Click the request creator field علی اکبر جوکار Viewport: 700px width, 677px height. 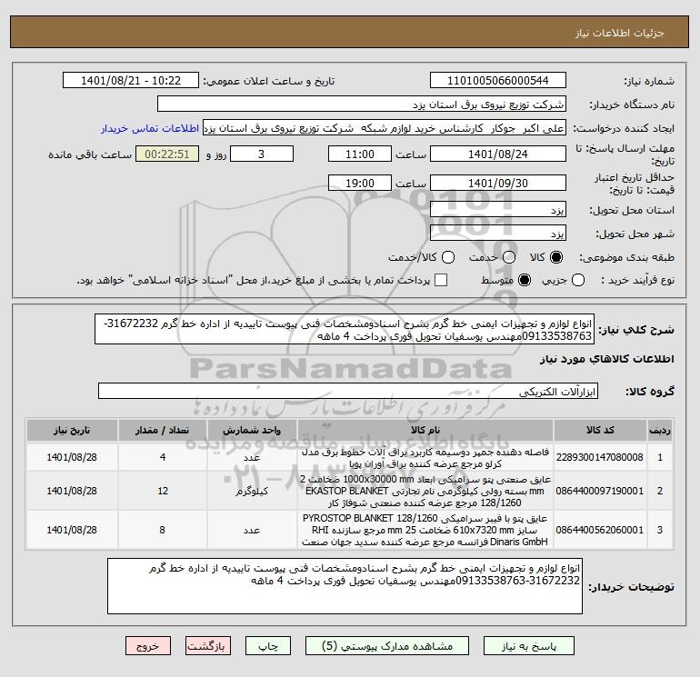point(385,128)
